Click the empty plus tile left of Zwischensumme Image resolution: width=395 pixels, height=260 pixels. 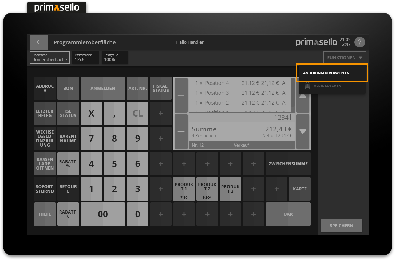pyautogui.click(x=253, y=164)
